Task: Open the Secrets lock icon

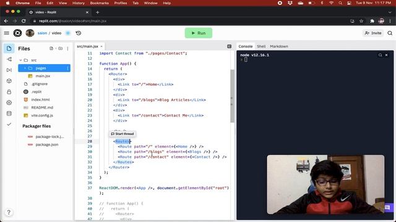Action: 9,92
